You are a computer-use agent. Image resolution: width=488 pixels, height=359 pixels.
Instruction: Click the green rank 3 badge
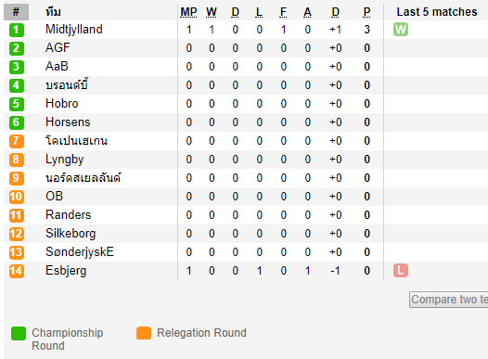17,67
